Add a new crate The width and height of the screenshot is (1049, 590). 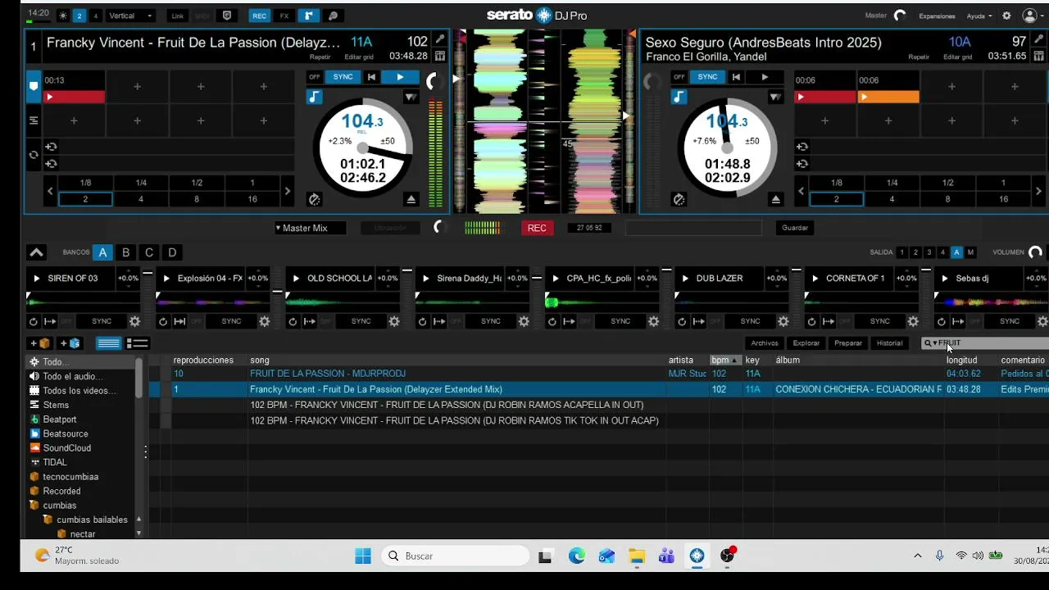tap(40, 343)
